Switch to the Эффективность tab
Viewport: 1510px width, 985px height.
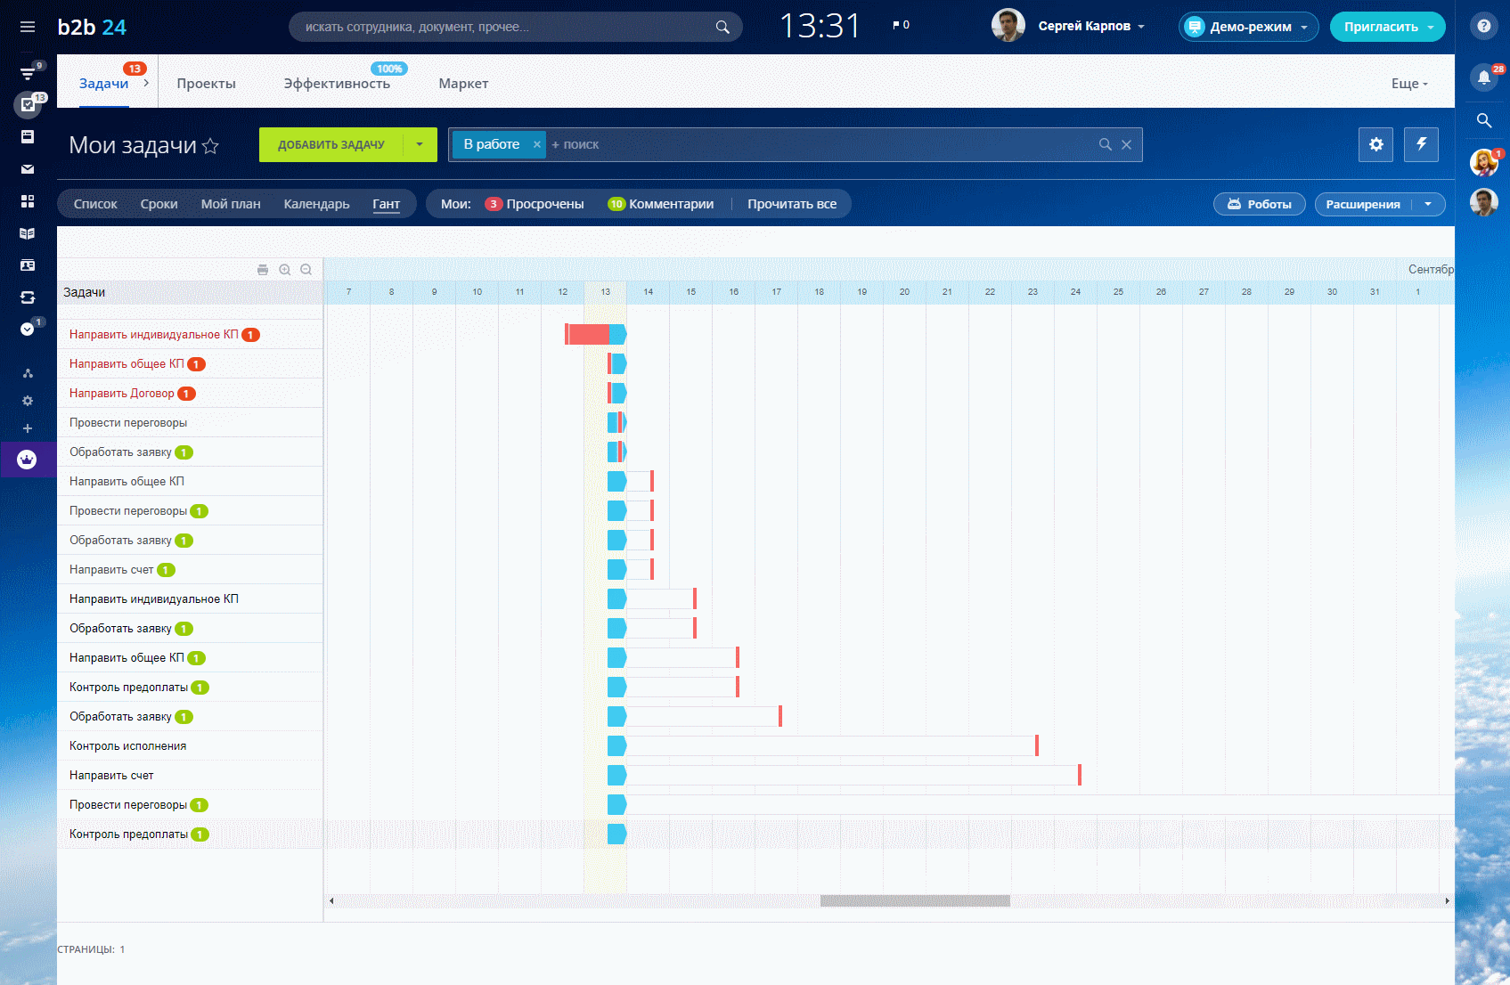pos(337,83)
